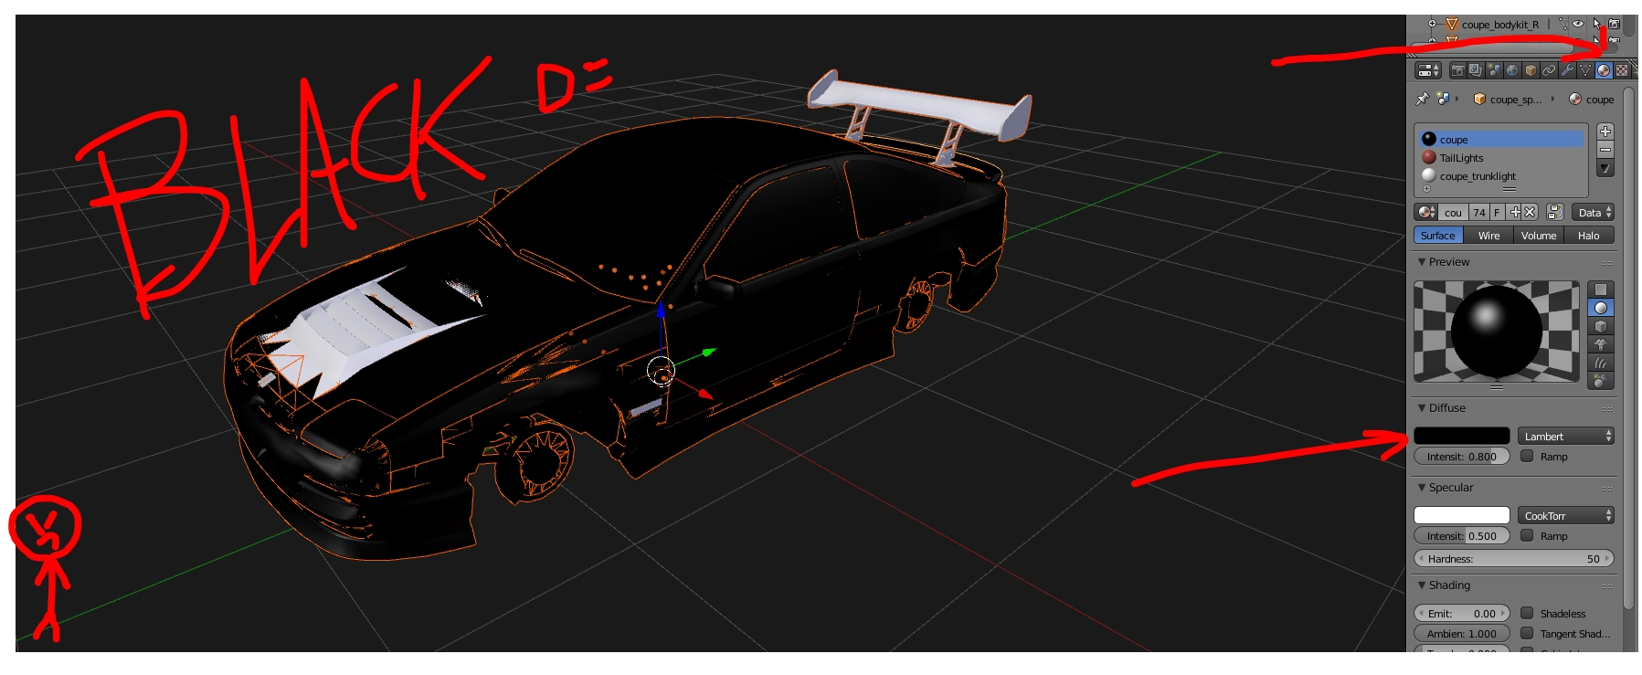Select the coupe material slot
This screenshot has width=1642, height=675.
coord(1501,139)
